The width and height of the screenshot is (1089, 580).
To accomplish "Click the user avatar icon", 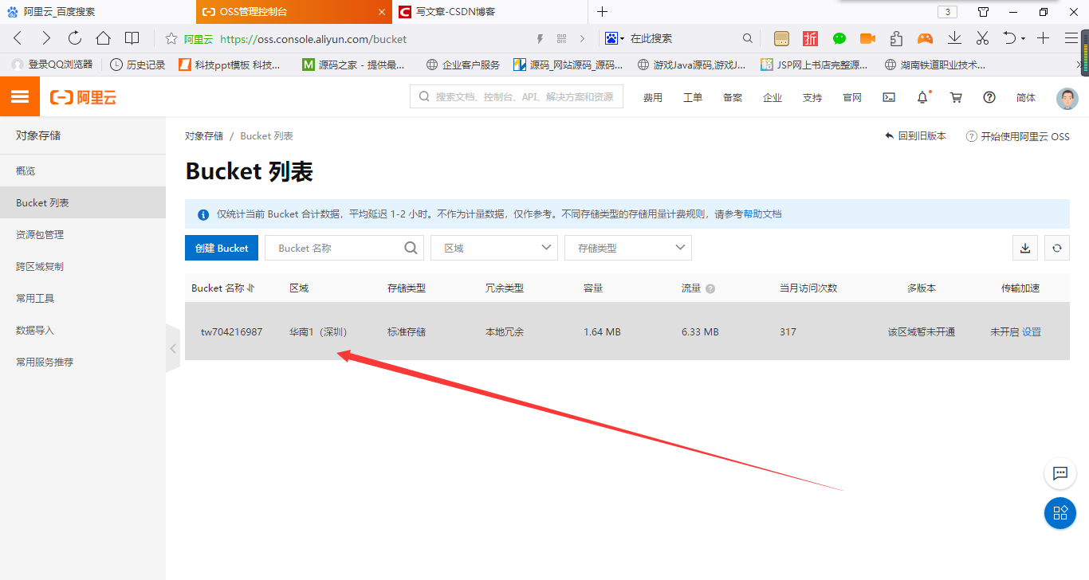I will click(1066, 97).
